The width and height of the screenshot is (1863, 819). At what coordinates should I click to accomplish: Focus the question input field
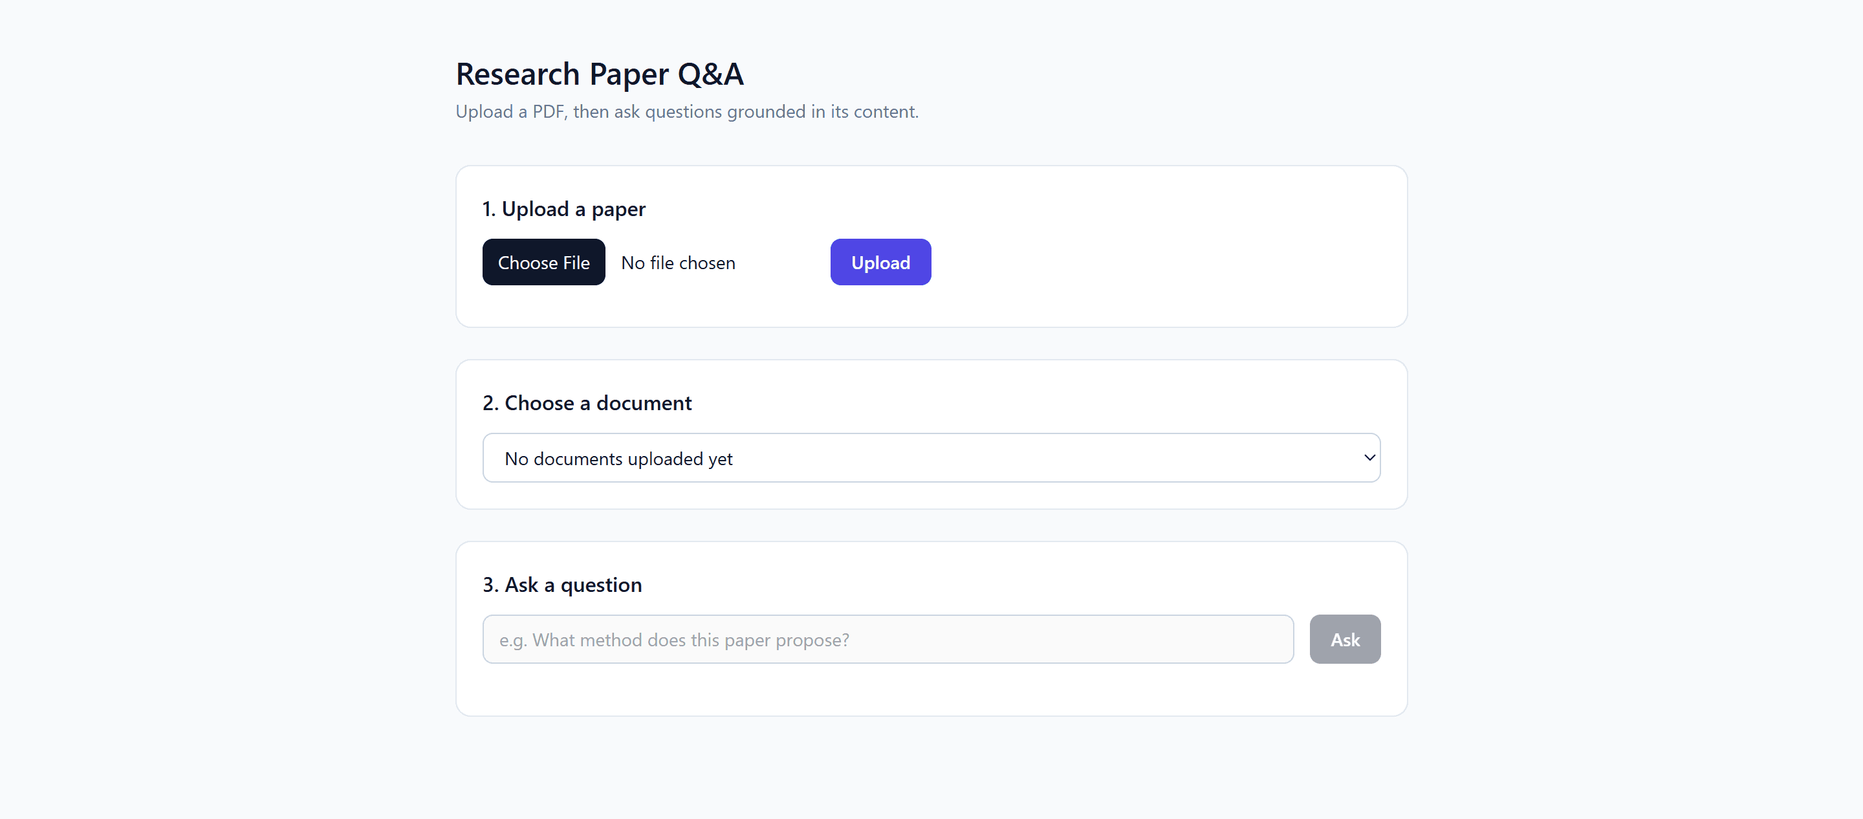coord(888,639)
